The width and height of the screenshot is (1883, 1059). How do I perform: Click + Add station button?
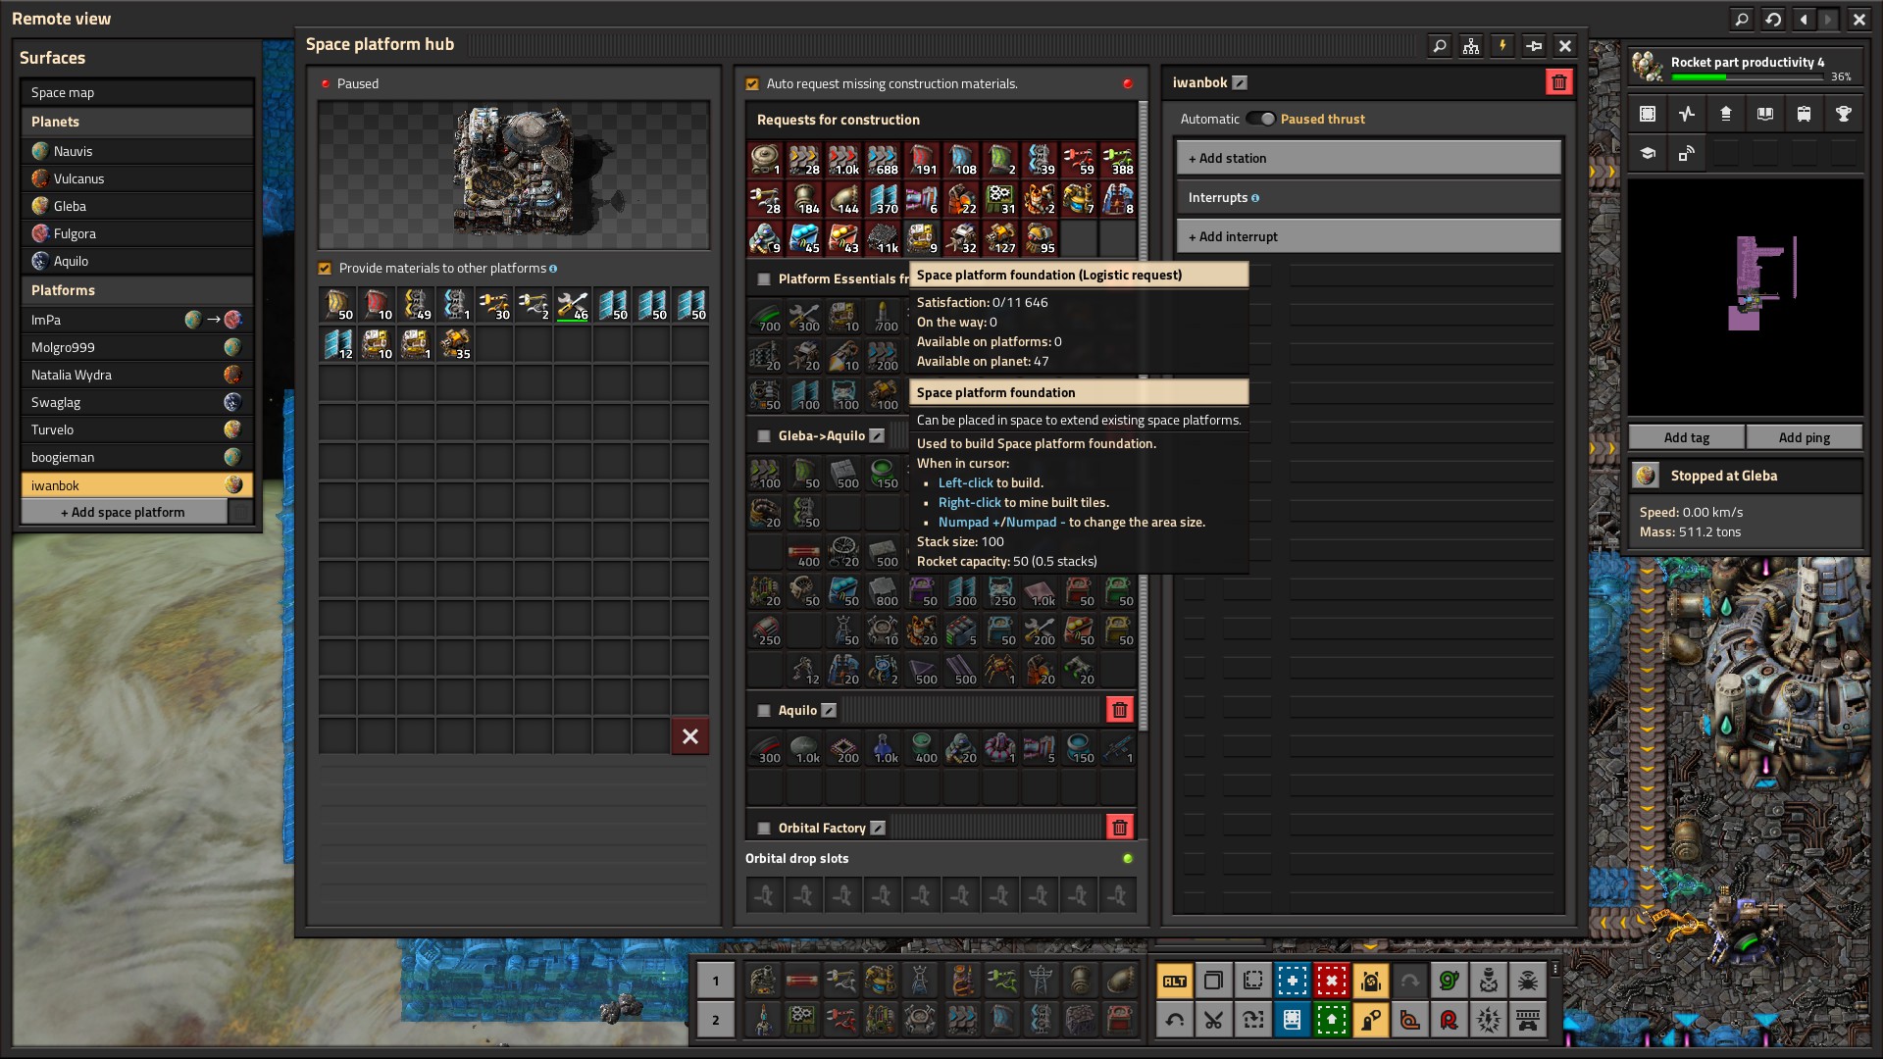point(1368,158)
